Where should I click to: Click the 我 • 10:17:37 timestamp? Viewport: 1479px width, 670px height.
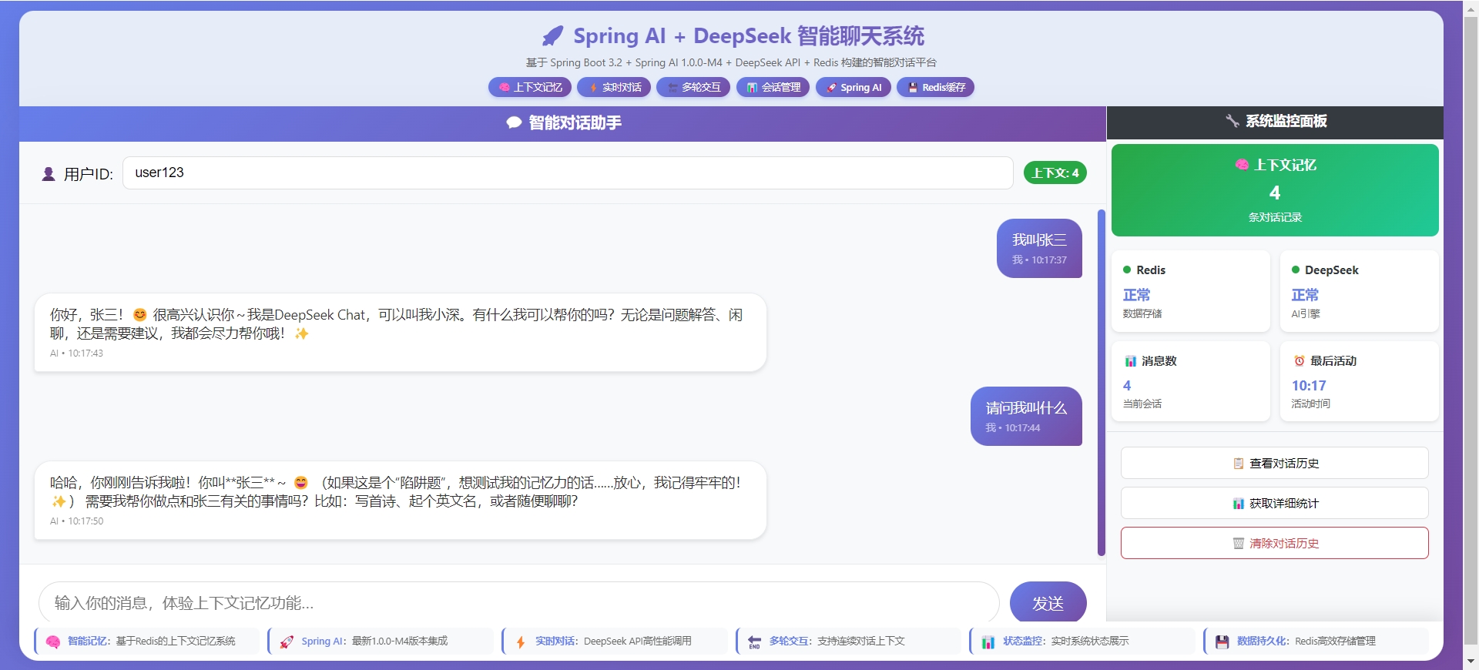point(1039,260)
